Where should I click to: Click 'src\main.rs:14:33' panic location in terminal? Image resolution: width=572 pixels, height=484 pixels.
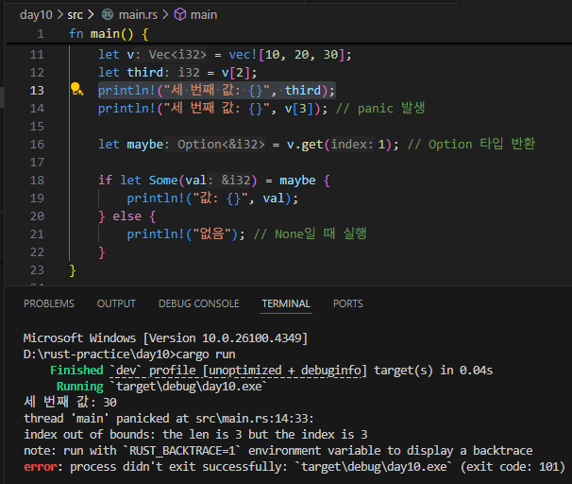click(254, 418)
